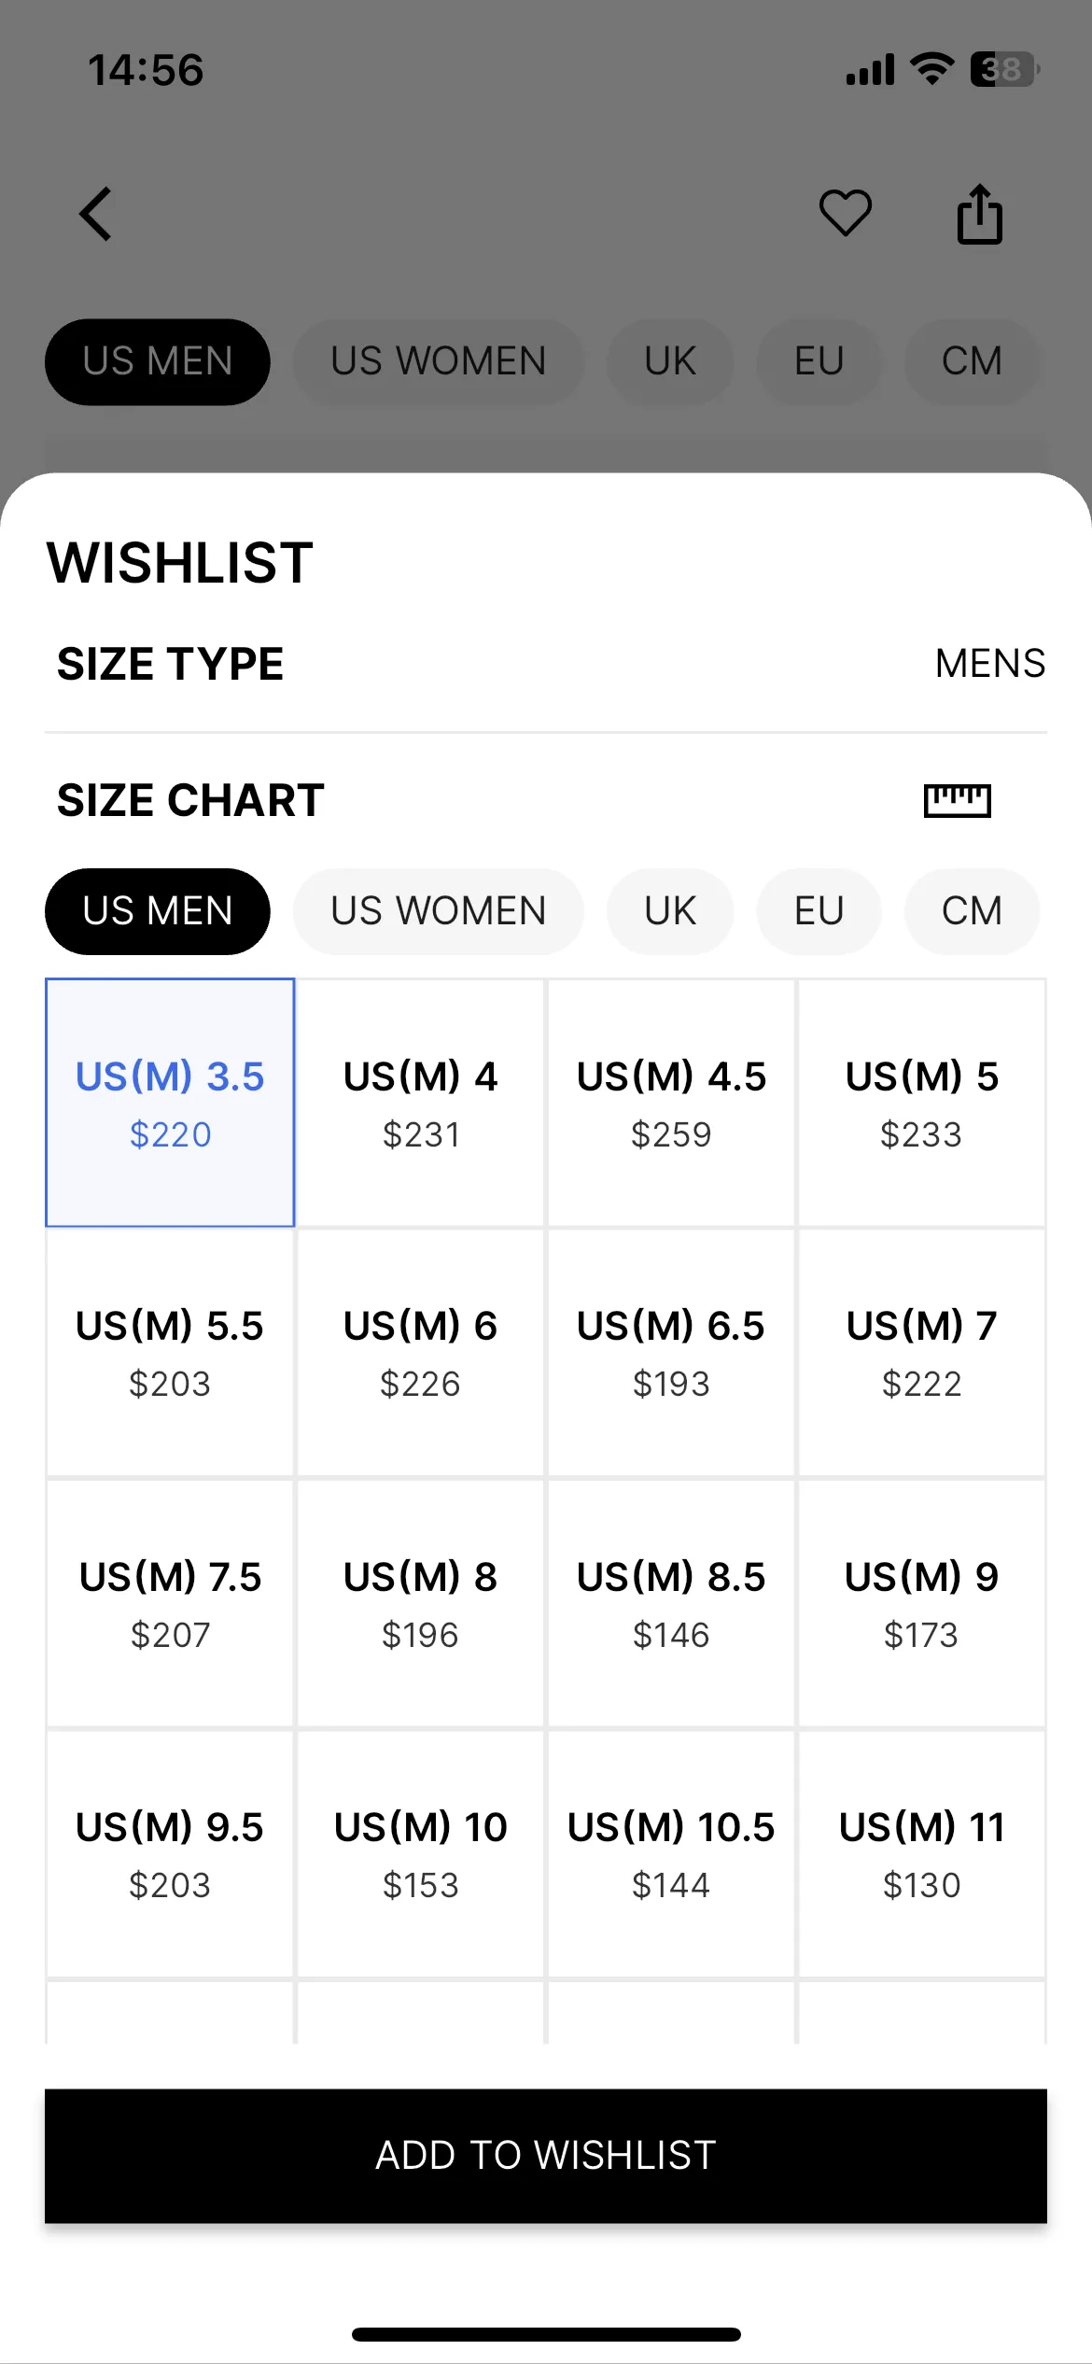Tap the share icon

[x=980, y=214]
